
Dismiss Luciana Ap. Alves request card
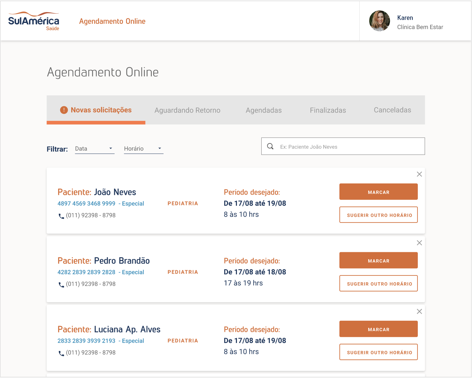(x=419, y=311)
